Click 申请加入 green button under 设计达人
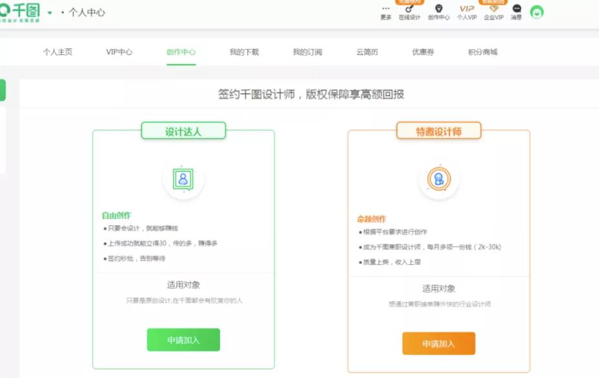Image resolution: width=599 pixels, height=378 pixels. [183, 339]
